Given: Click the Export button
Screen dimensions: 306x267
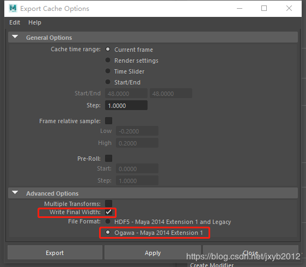Looking at the screenshot, I should tap(55, 252).
